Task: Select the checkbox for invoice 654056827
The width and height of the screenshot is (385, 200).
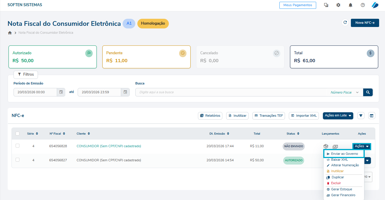Action: pyautogui.click(x=17, y=160)
